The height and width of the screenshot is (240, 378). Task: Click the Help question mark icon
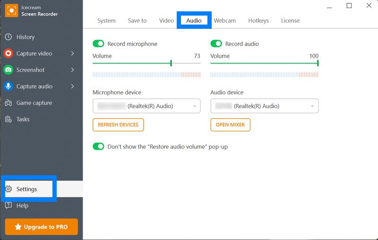pyautogui.click(x=8, y=206)
